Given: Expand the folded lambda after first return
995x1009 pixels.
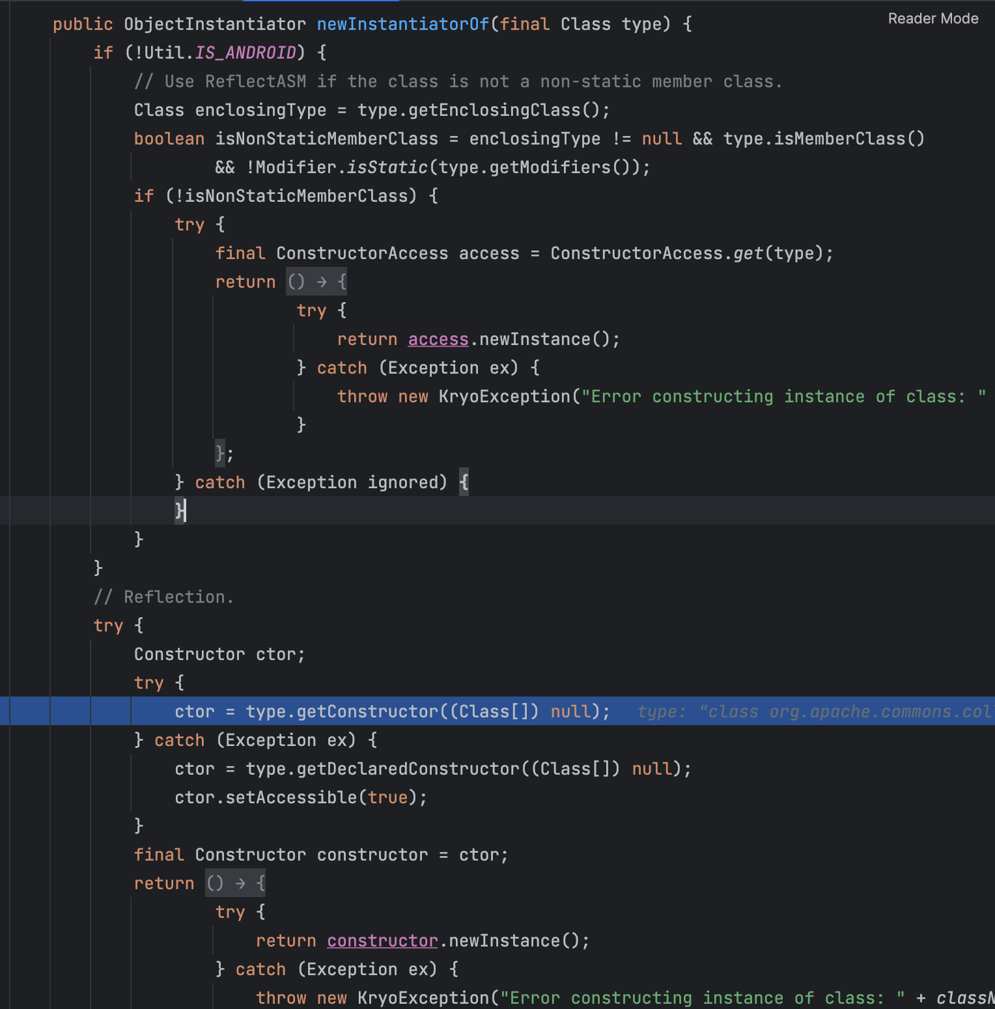Looking at the screenshot, I should click(316, 282).
